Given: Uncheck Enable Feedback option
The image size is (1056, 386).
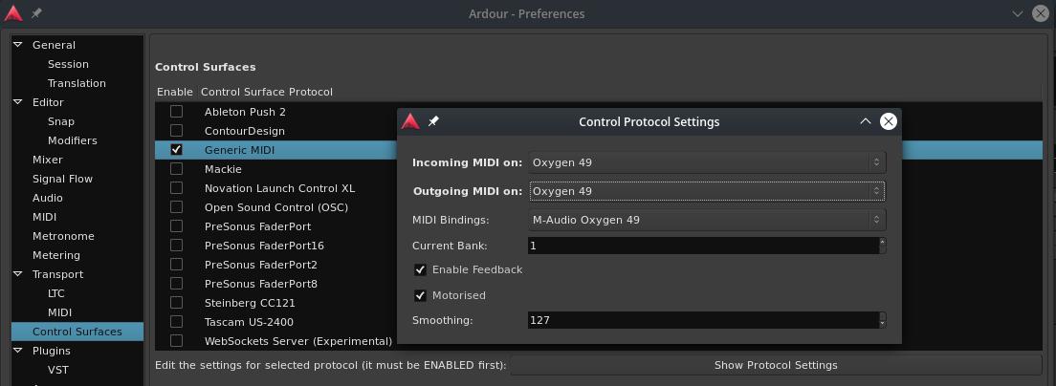Looking at the screenshot, I should pos(420,270).
